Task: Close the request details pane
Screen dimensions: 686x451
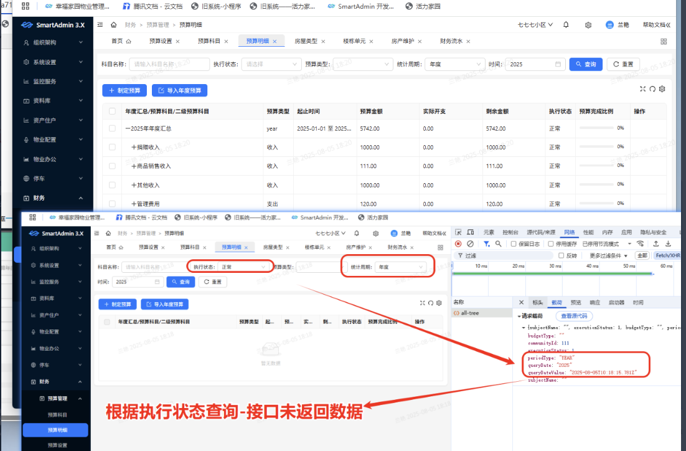Action: 522,302
